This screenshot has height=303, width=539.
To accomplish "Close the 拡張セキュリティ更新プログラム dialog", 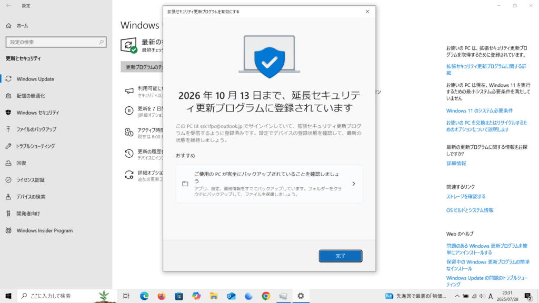I will (x=367, y=12).
